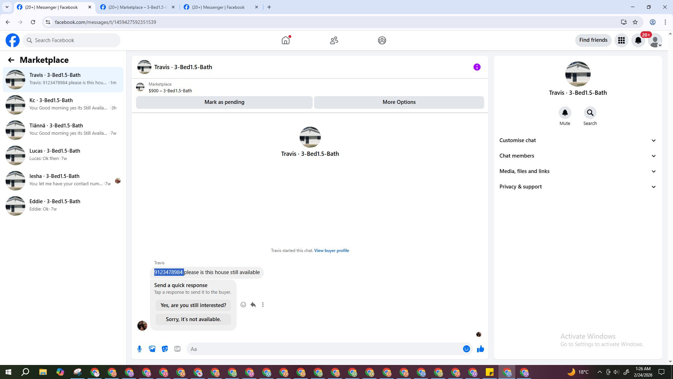Attach a file with photo icon
Viewport: 673px width, 379px height.
click(152, 349)
